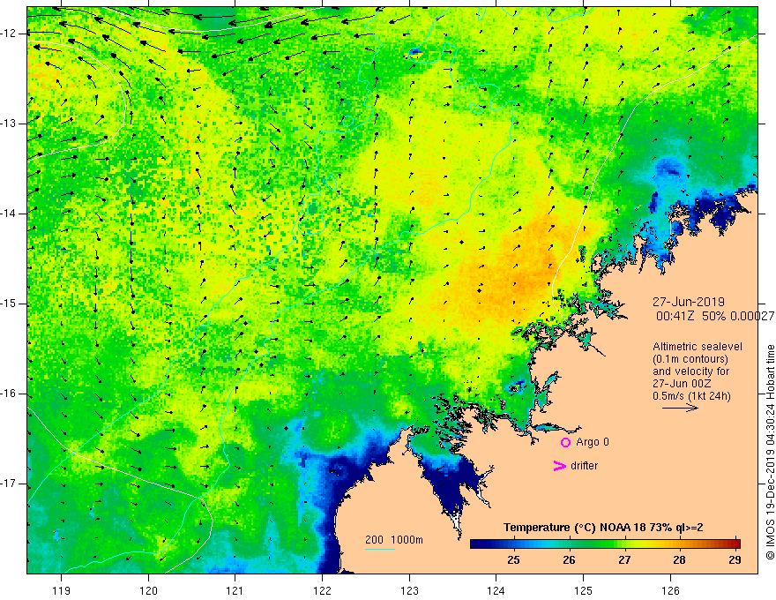The height and width of the screenshot is (600, 776).
Task: Click the 27 value on color bar
Action: [624, 560]
